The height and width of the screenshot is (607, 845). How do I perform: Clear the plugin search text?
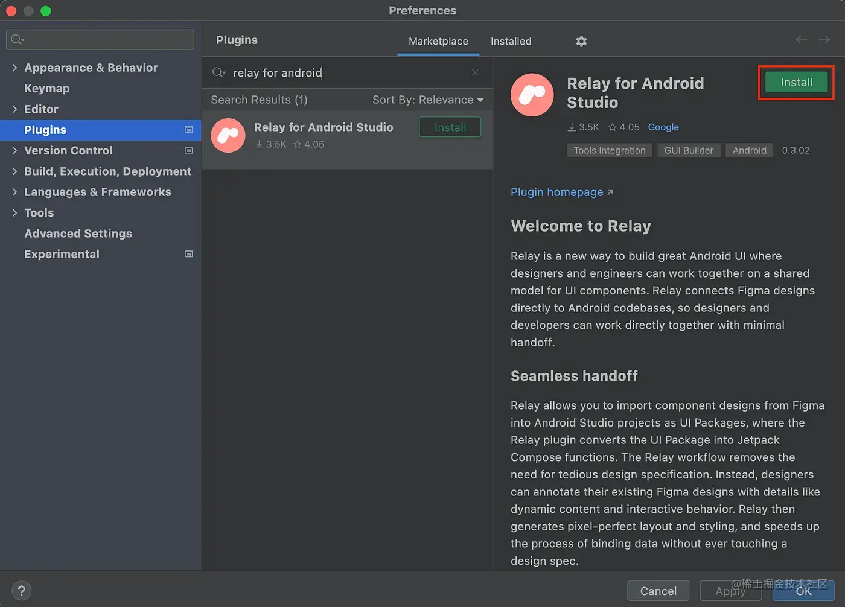pyautogui.click(x=475, y=72)
